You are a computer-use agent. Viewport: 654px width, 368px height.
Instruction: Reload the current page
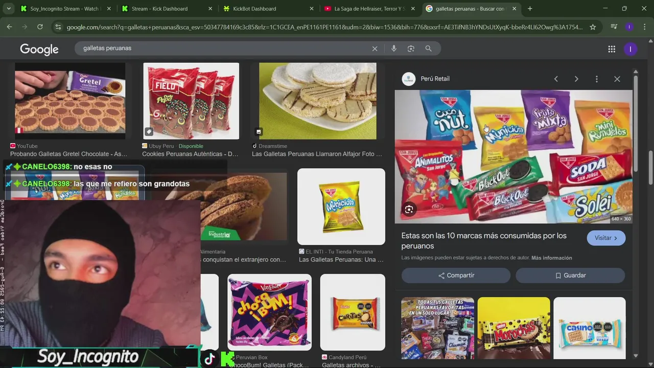40,27
